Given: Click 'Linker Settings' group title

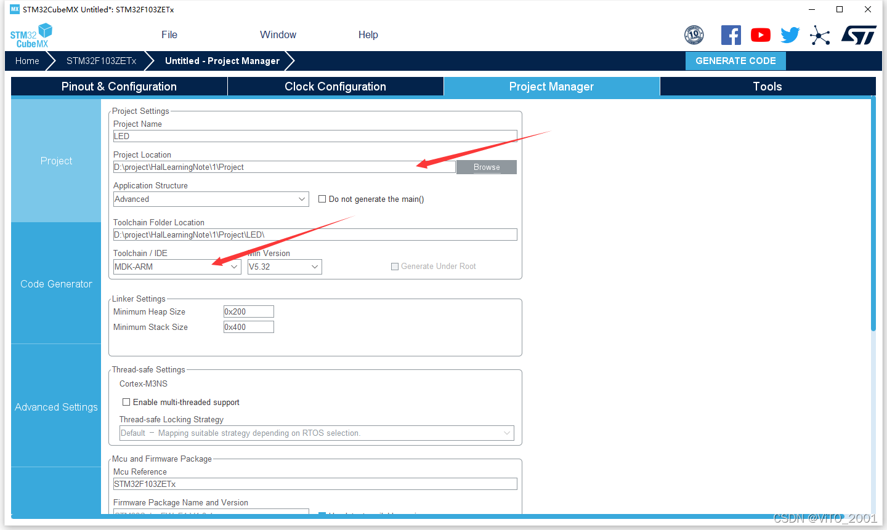Looking at the screenshot, I should click(x=139, y=299).
